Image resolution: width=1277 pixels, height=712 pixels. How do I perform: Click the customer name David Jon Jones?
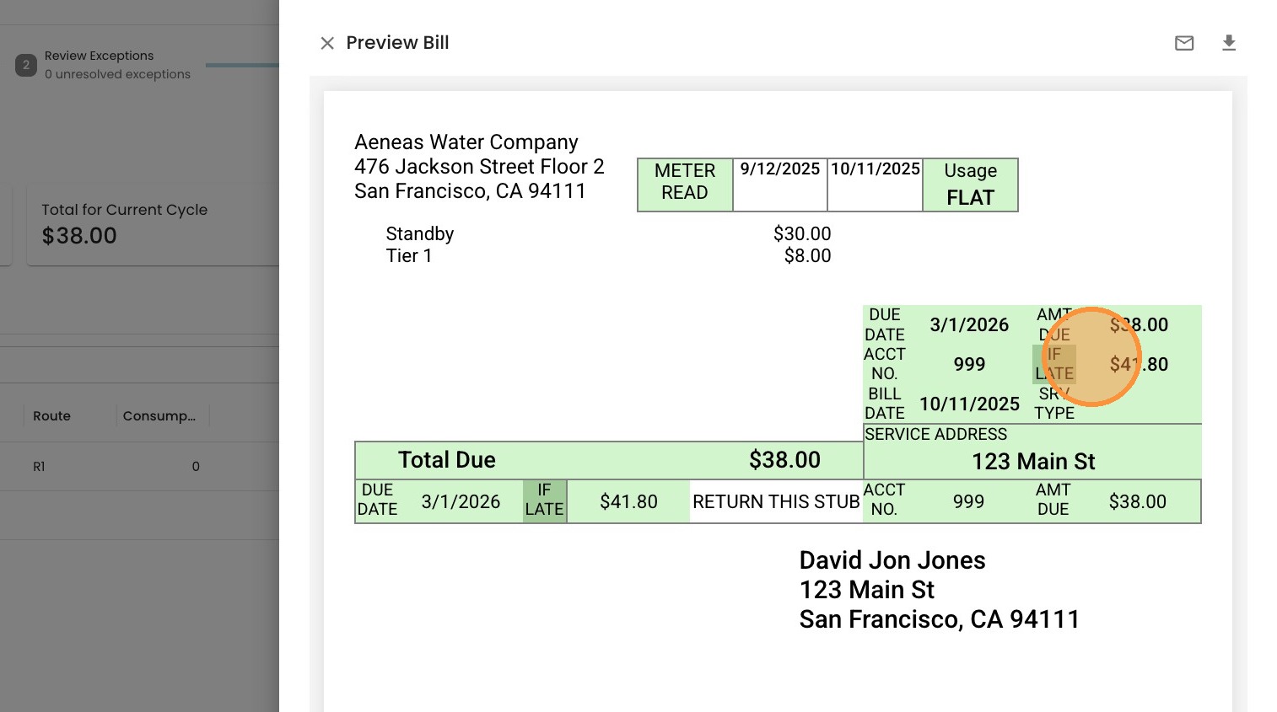tap(892, 560)
